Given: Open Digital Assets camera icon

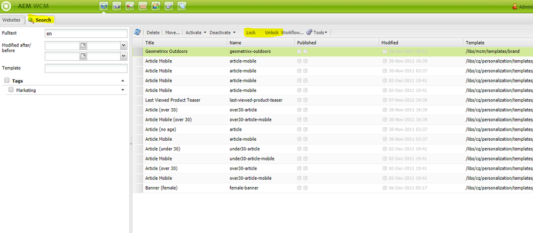Looking at the screenshot, I should click(x=117, y=6).
